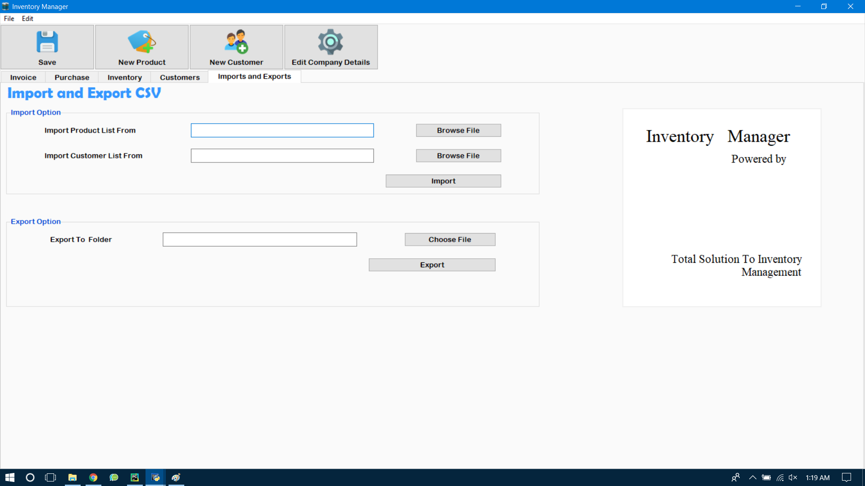
Task: Switch to the Customers tab
Action: click(x=179, y=77)
